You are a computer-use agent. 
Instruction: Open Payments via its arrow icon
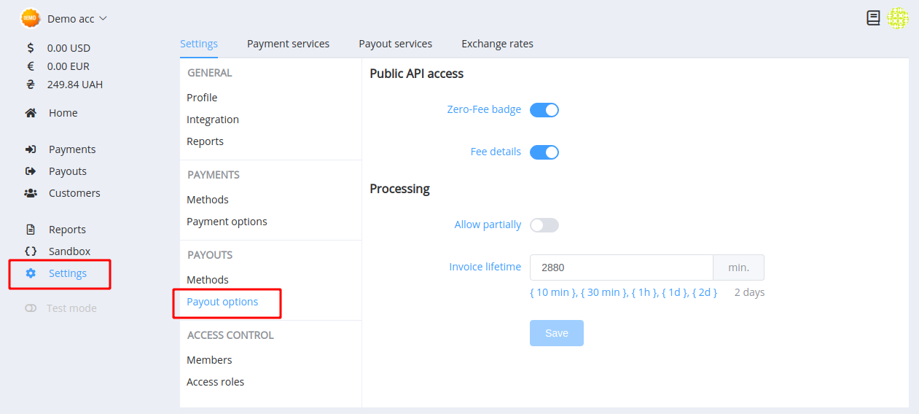click(31, 149)
